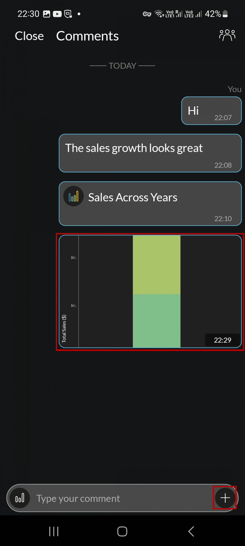Tap the bar chart icon in Sales Across Years message
The image size is (245, 546).
pos(73,196)
